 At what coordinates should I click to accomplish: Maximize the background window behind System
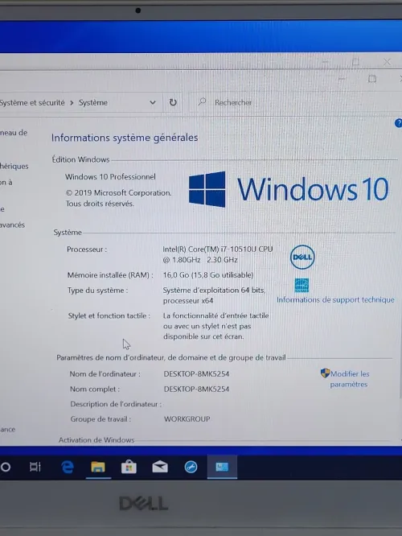(x=355, y=62)
